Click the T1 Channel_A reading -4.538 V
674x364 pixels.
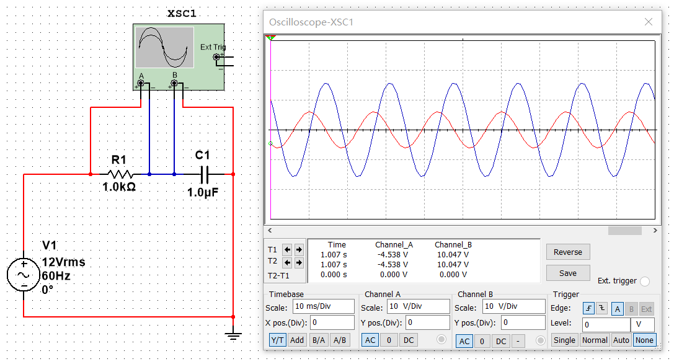coord(393,254)
